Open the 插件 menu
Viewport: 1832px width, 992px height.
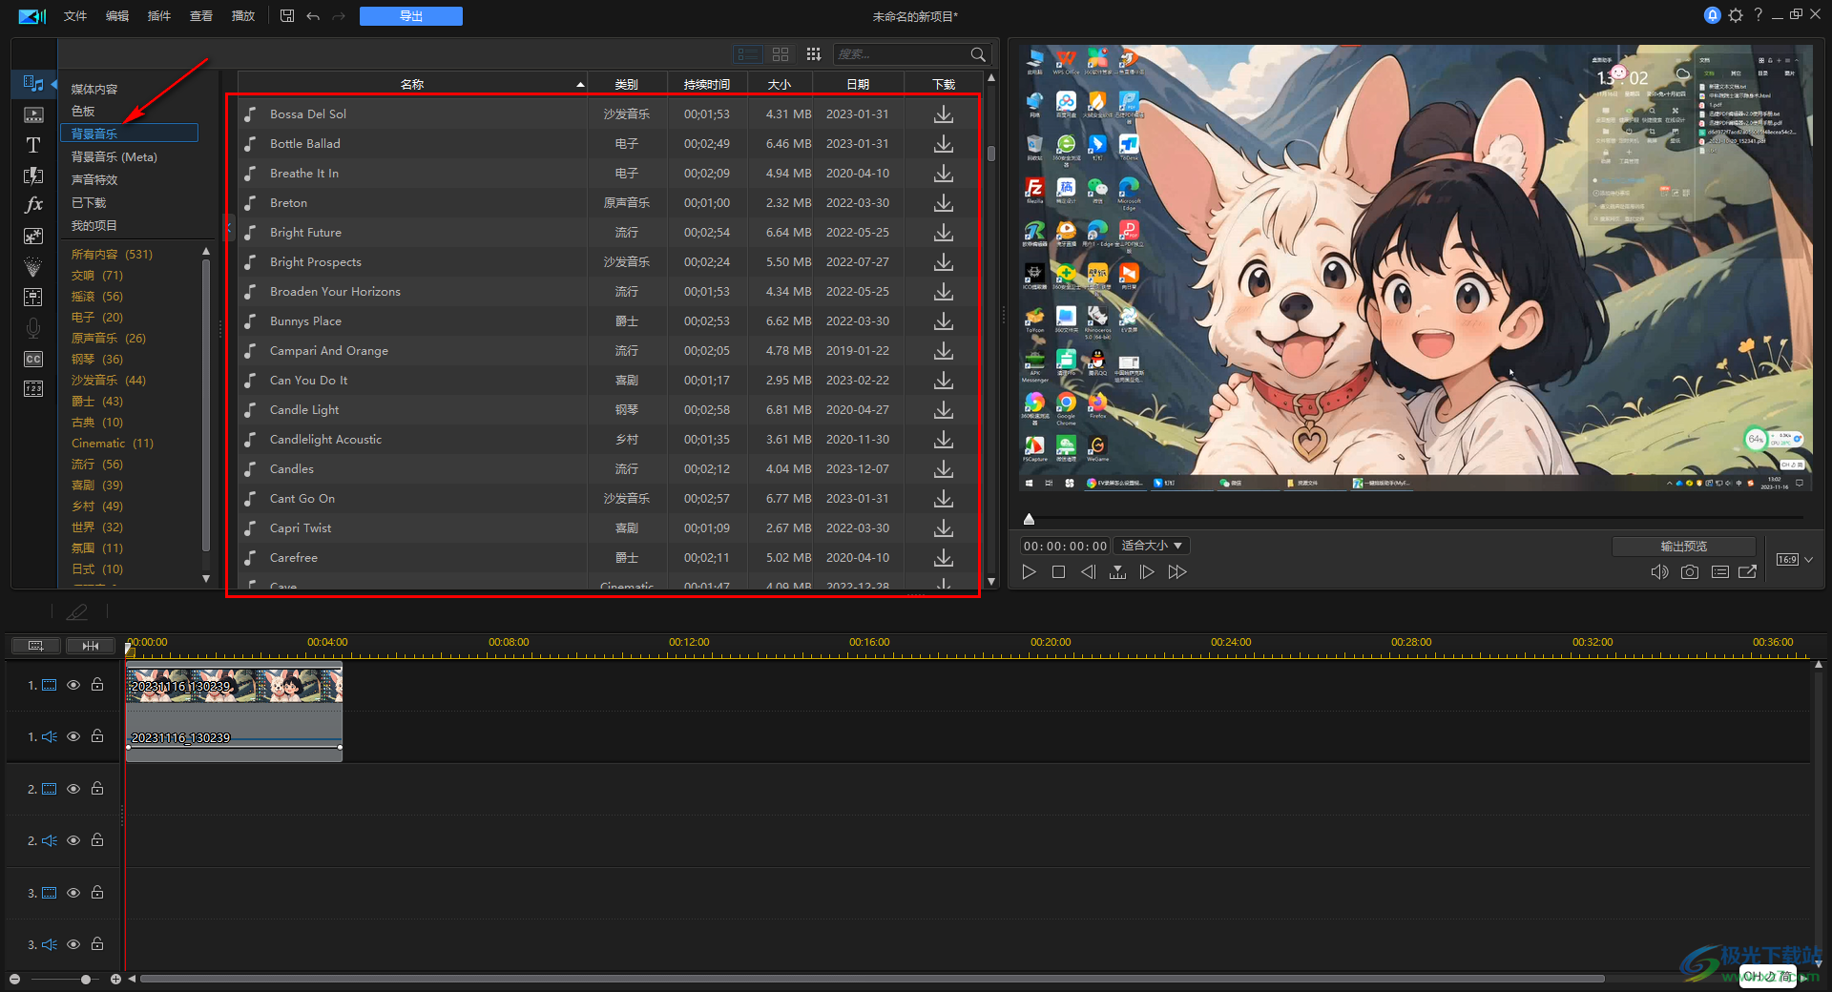[159, 16]
